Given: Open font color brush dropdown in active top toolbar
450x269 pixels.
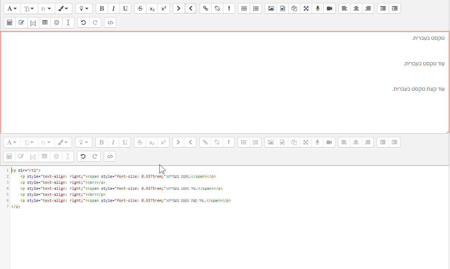Looking at the screenshot, I should point(63,8).
